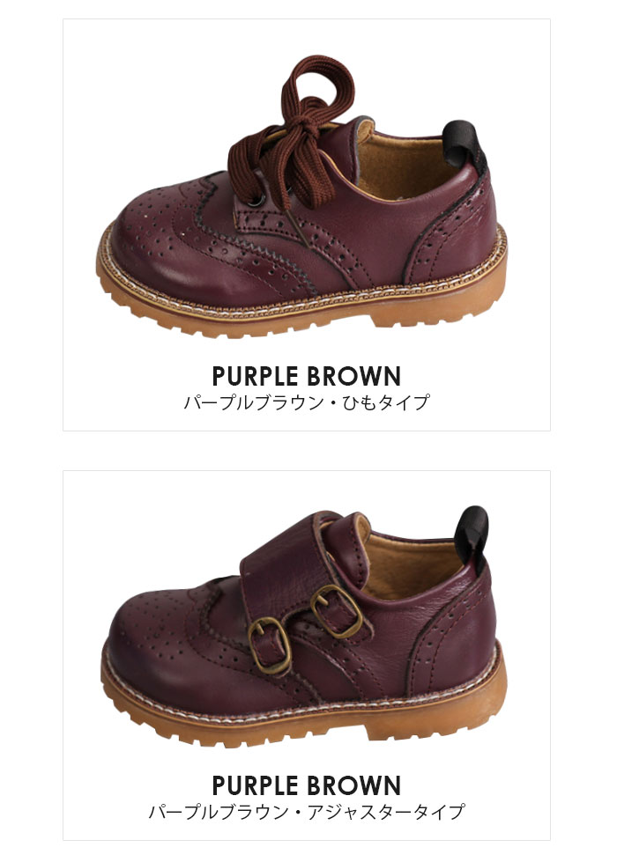Click the black heel tab on lace-up shoe
The width and height of the screenshot is (617, 862).
click(x=466, y=144)
